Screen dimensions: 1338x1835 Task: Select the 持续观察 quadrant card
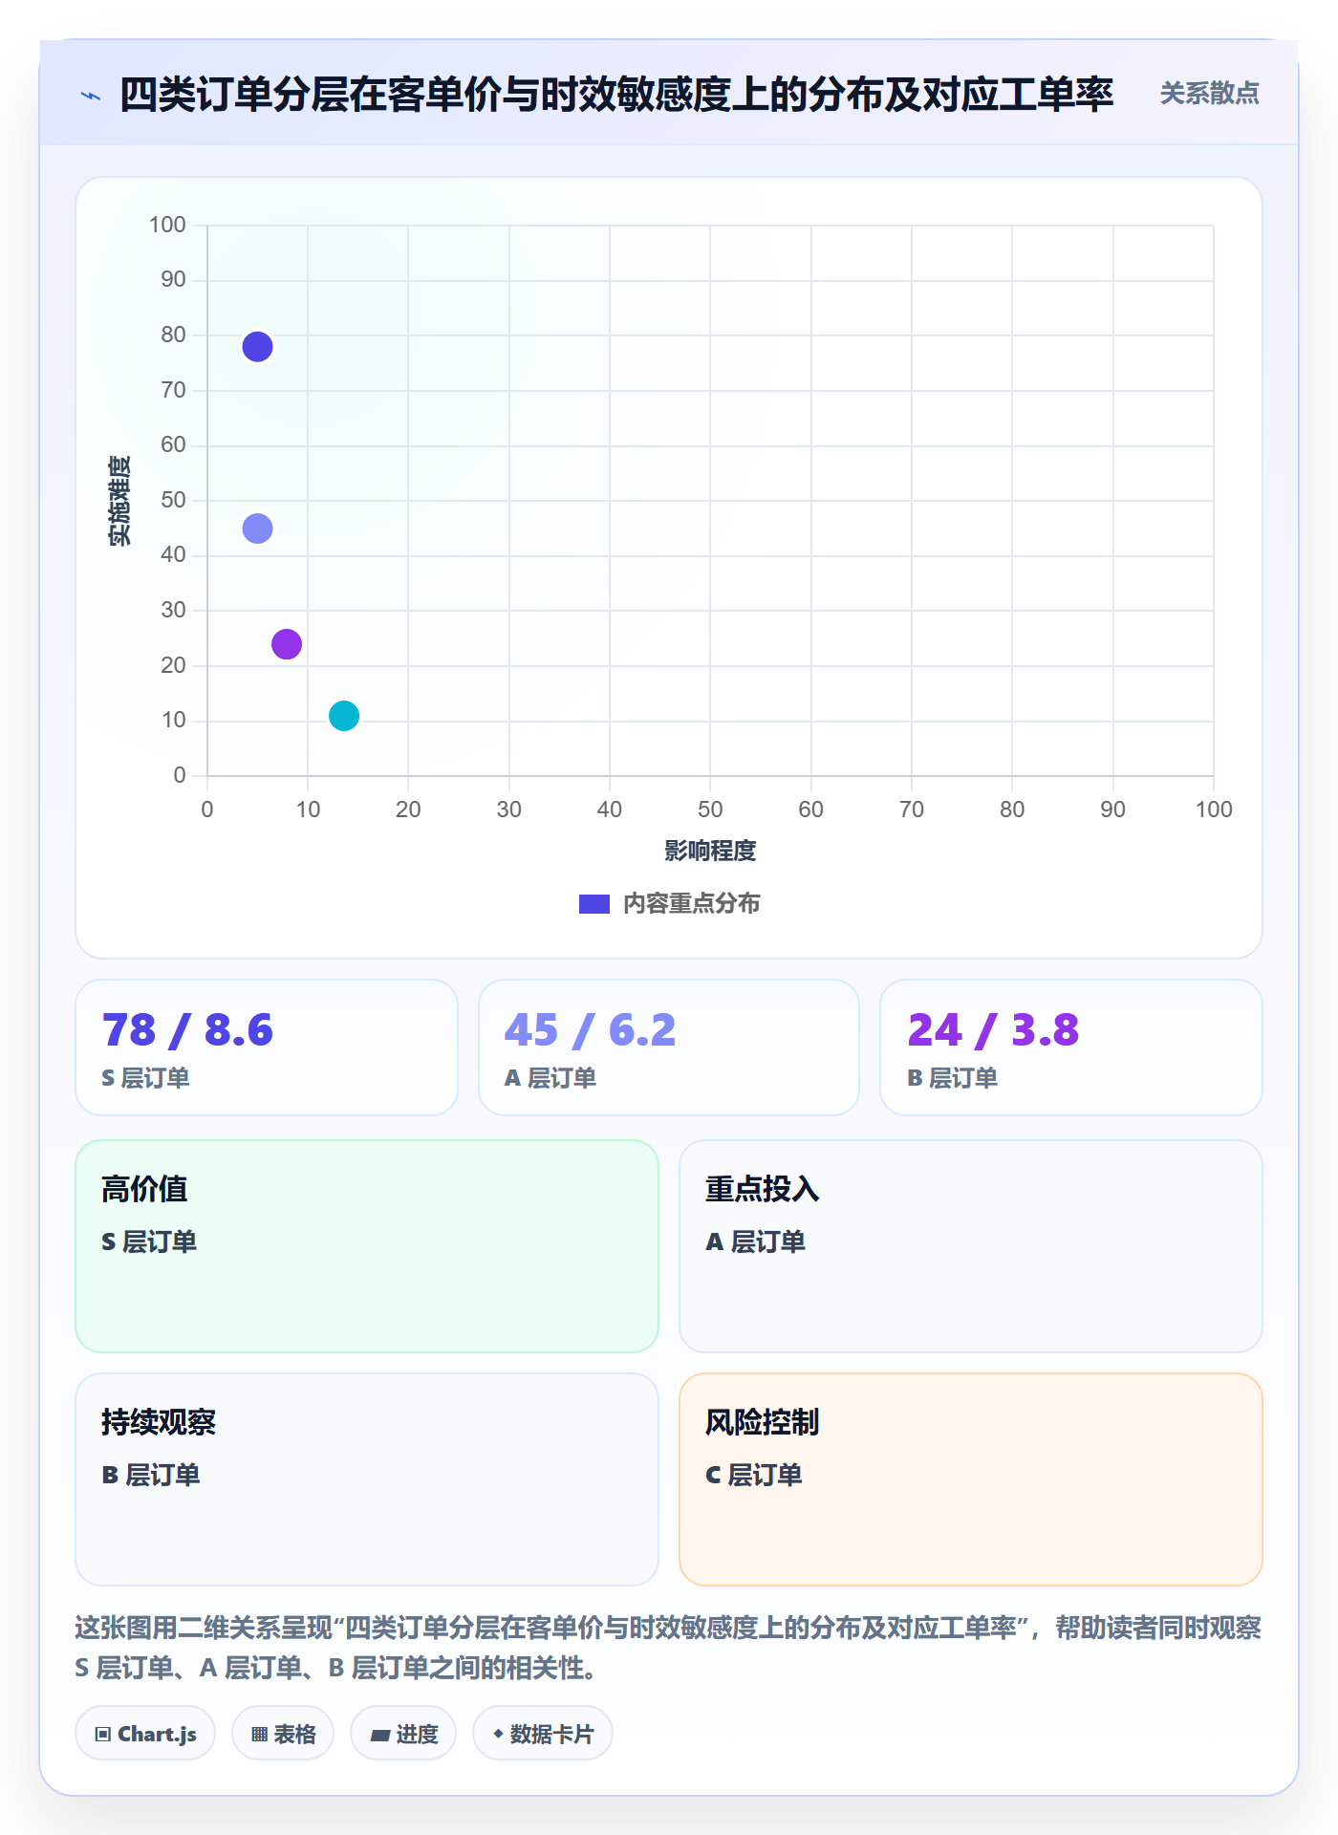click(x=367, y=1479)
